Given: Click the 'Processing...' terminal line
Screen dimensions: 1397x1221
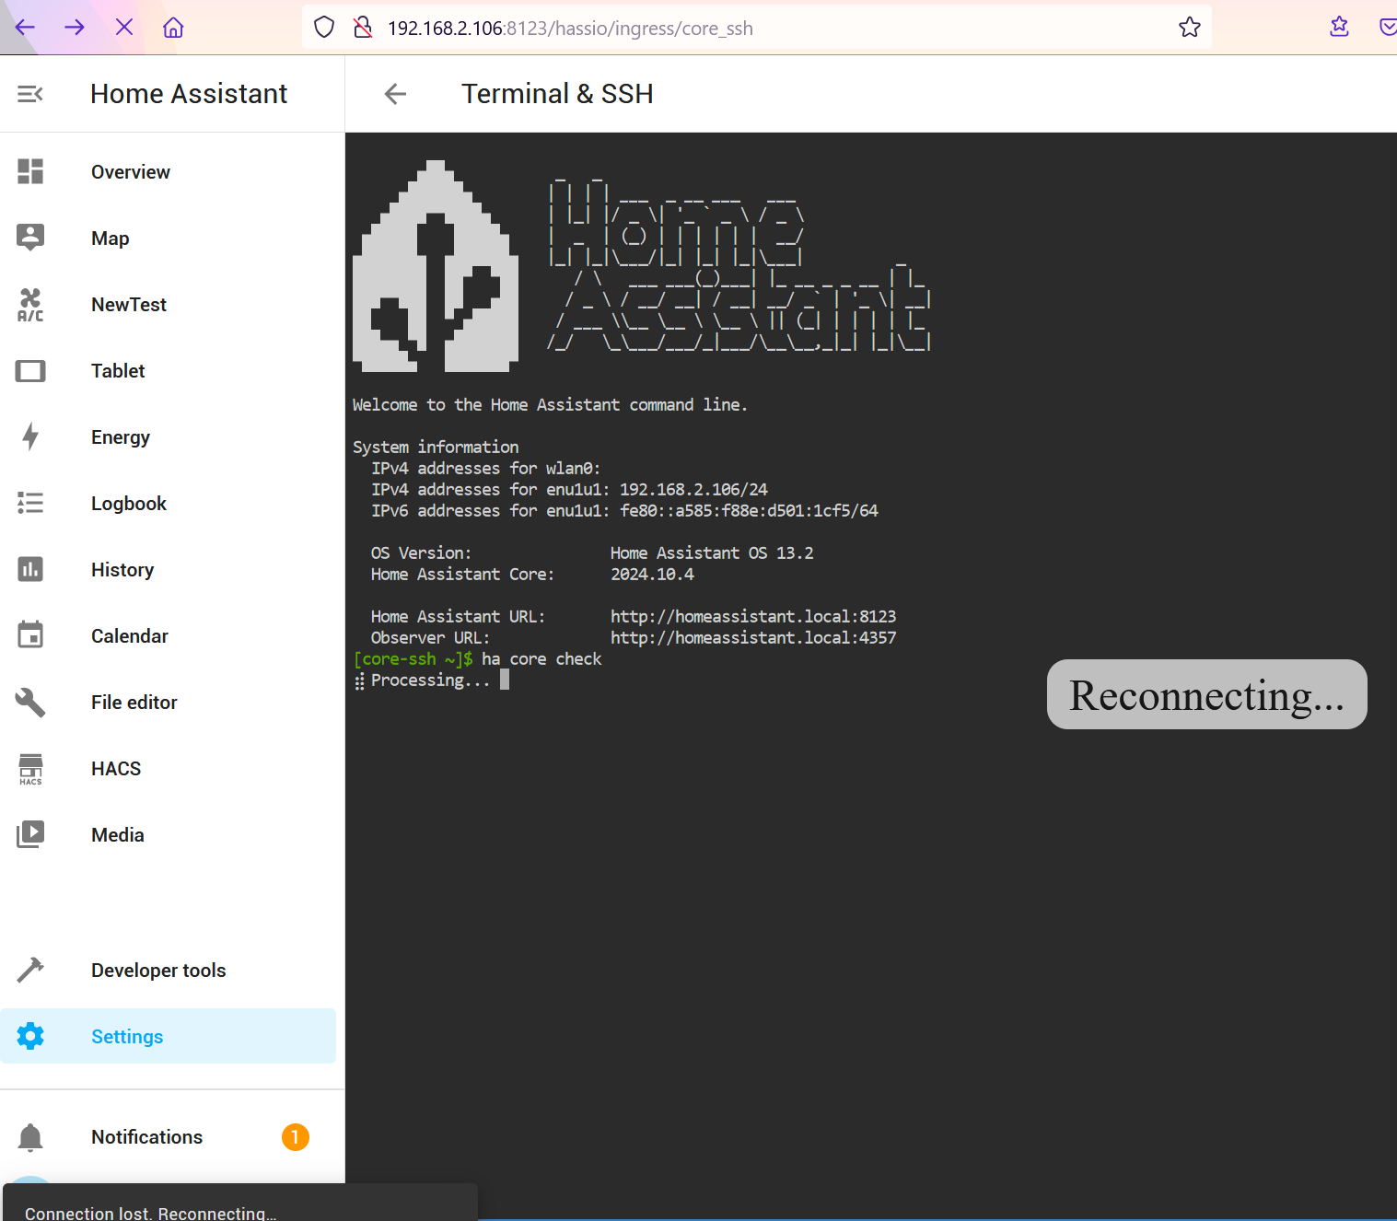Looking at the screenshot, I should pyautogui.click(x=430, y=680).
